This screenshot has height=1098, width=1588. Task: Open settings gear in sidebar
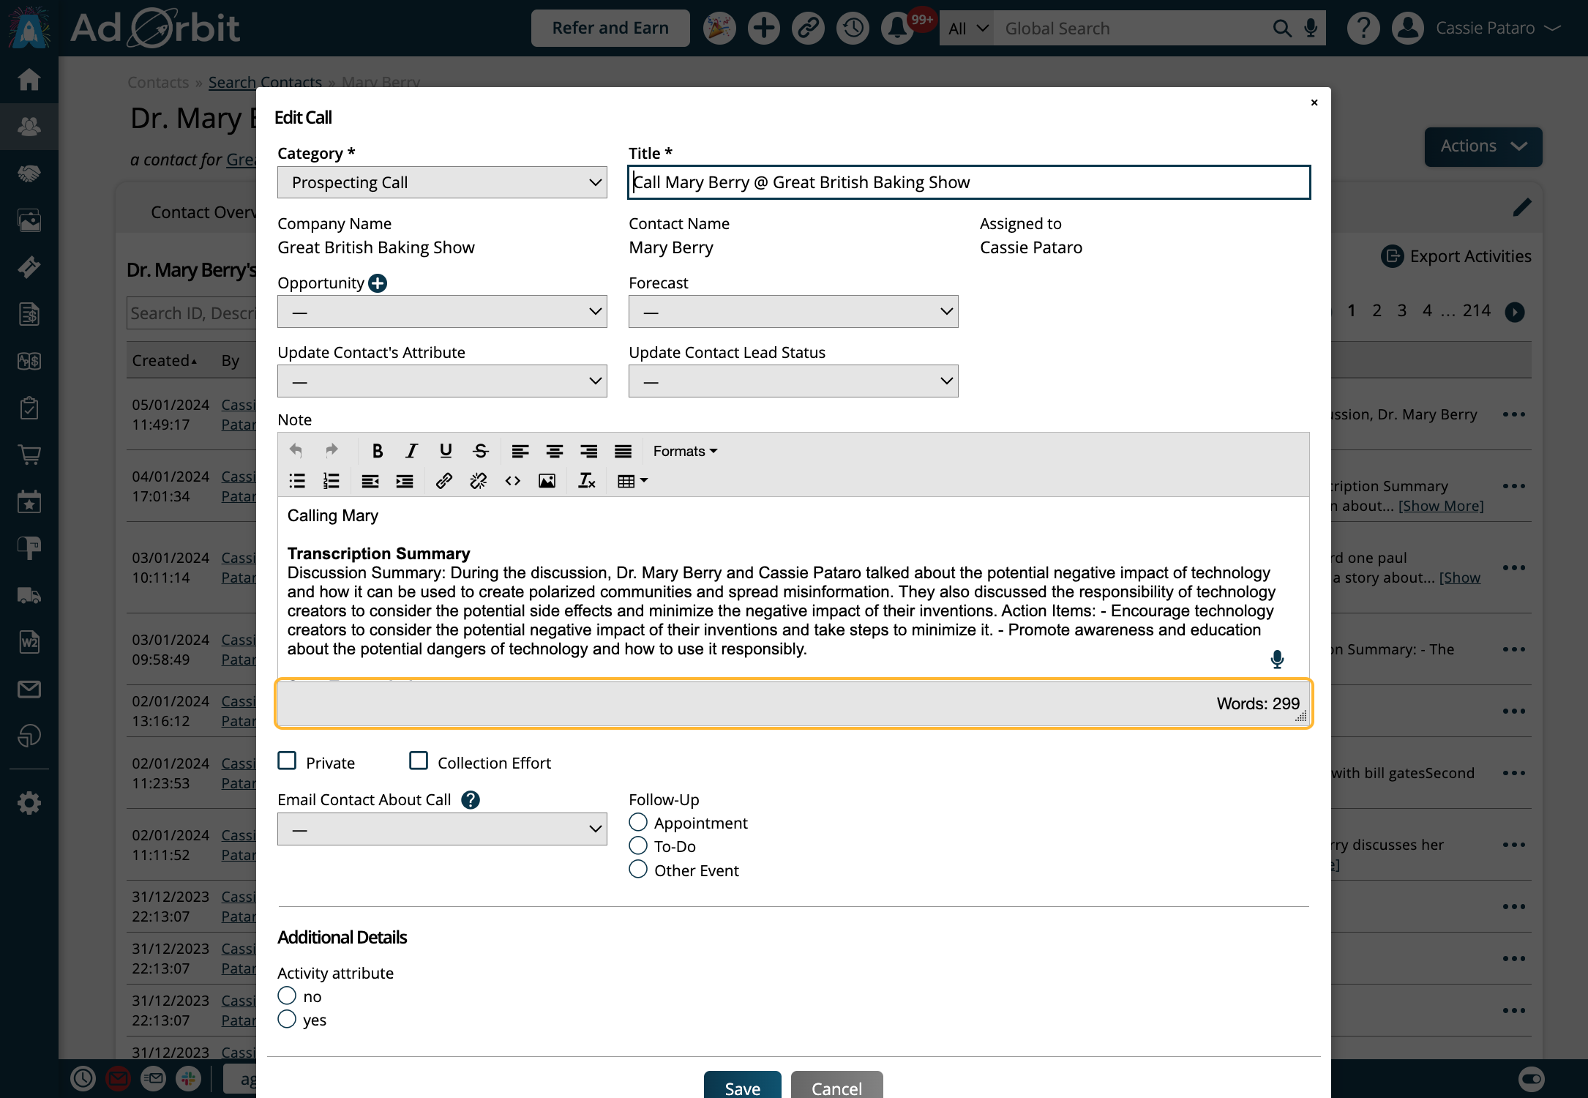coord(29,803)
